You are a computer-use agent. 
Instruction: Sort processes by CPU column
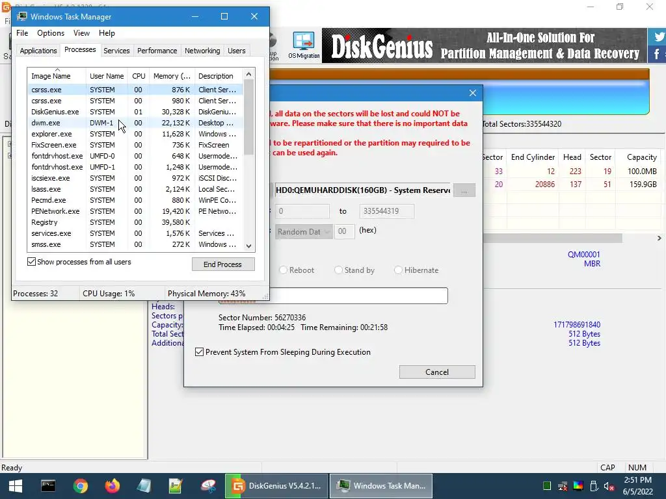pos(139,76)
